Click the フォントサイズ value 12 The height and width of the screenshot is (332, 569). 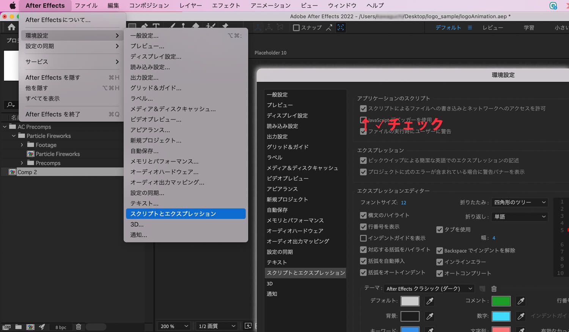click(404, 203)
